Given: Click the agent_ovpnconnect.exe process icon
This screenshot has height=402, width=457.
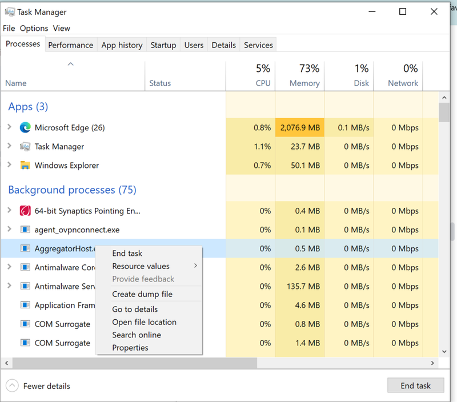Looking at the screenshot, I should point(25,230).
